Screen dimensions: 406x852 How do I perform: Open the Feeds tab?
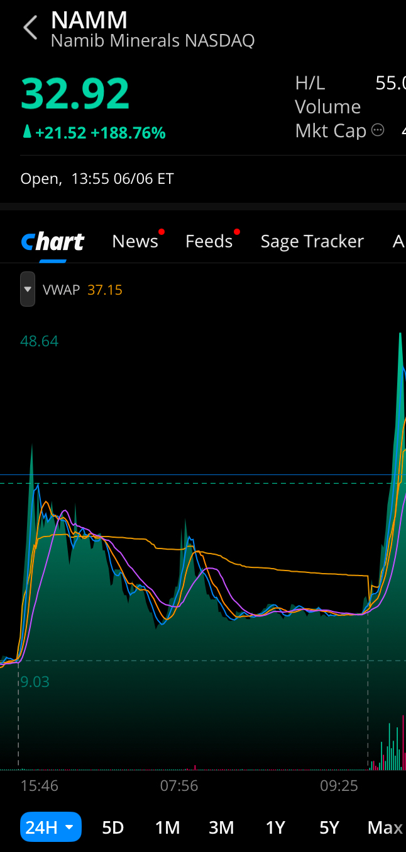pyautogui.click(x=209, y=241)
